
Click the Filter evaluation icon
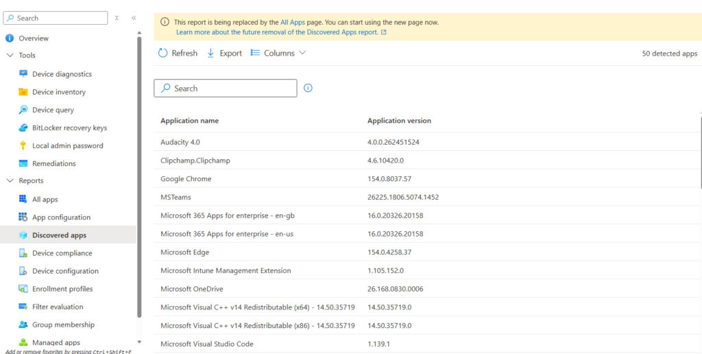click(x=23, y=307)
